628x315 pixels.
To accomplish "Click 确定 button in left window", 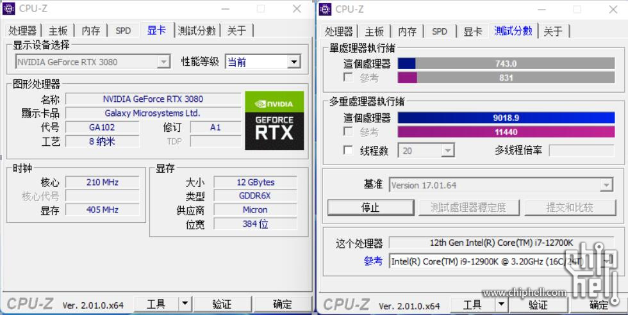I will pyautogui.click(x=283, y=304).
